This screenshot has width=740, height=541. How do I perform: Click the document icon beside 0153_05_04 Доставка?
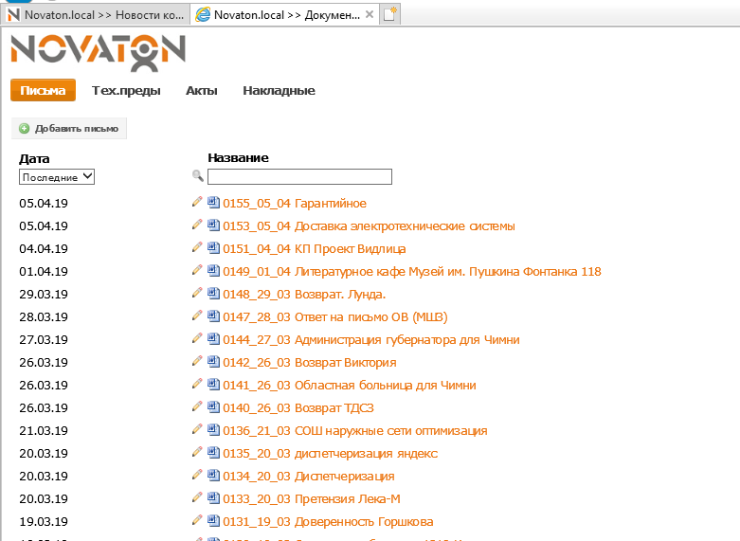point(213,225)
